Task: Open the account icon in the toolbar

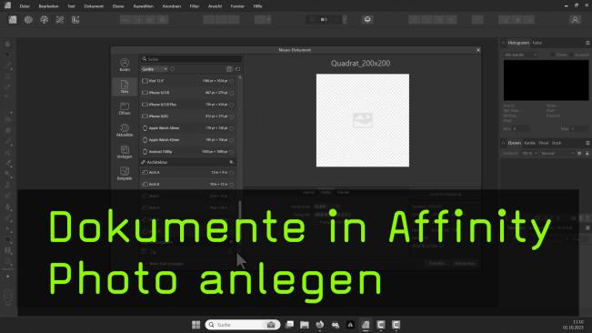Action: (x=575, y=20)
